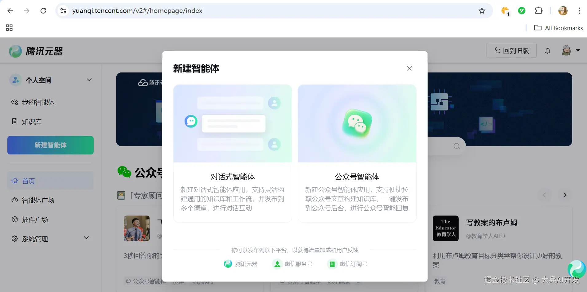Click the man in suit agent avatar
Screen dimensions: 587x292
coord(137,228)
